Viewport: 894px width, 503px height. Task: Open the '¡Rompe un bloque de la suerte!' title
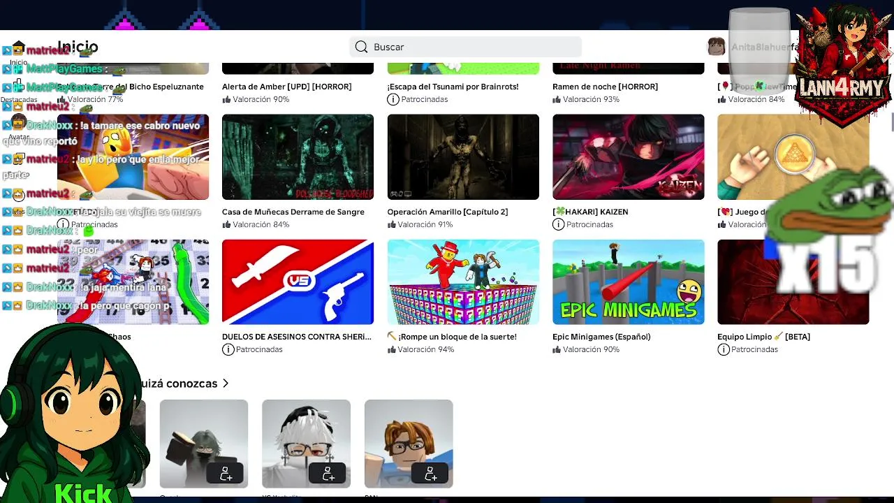click(x=452, y=337)
